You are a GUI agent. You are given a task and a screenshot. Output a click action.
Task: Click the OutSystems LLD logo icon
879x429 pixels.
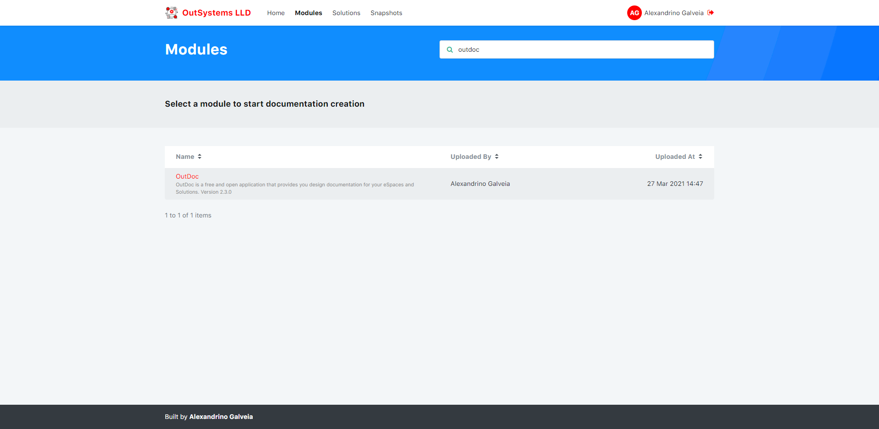(172, 13)
